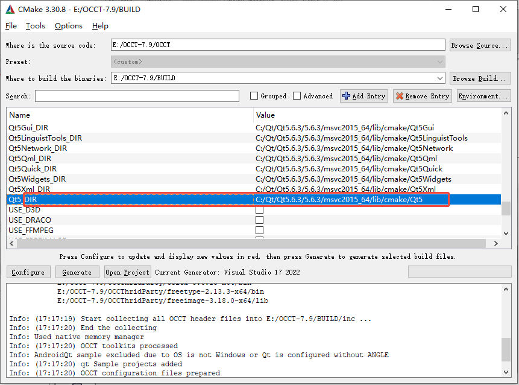Select the USE_FFMPEG name cell
This screenshot has height=385, width=519.
[130, 231]
